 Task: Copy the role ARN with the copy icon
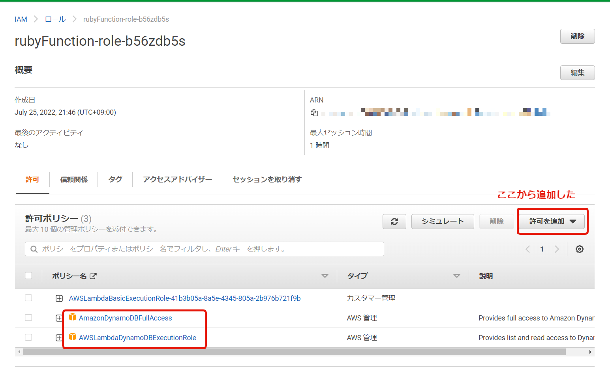tap(314, 113)
